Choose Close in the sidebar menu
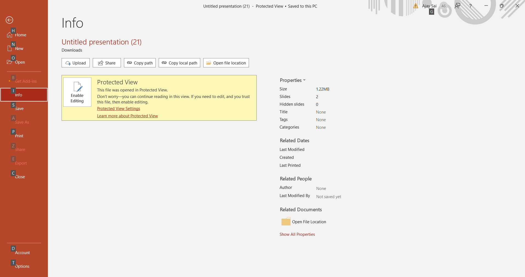 tap(24, 177)
